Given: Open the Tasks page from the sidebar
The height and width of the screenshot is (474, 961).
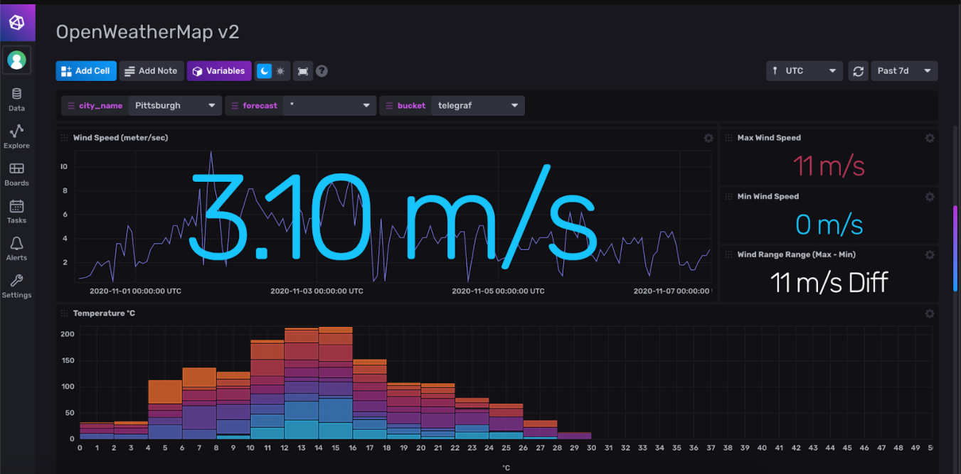Looking at the screenshot, I should click(16, 212).
